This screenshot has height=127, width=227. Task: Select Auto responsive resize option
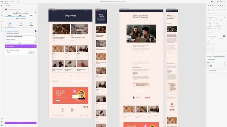pyautogui.click(x=212, y=39)
